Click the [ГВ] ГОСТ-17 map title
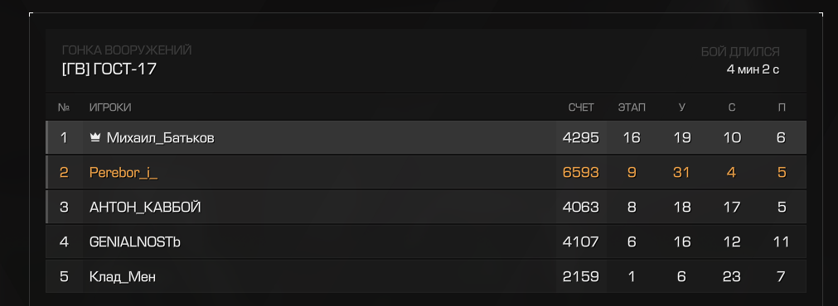The width and height of the screenshot is (838, 306). (109, 69)
